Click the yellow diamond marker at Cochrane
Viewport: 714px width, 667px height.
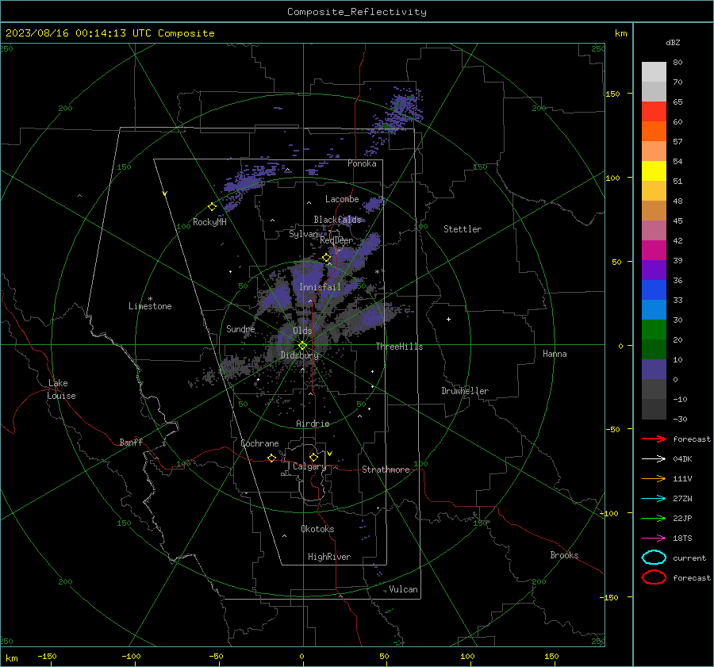[272, 458]
